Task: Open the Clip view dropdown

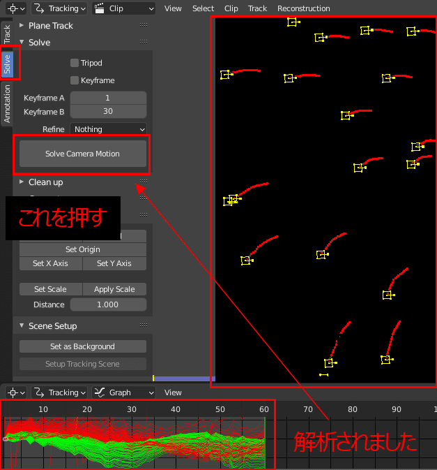Action: click(124, 8)
